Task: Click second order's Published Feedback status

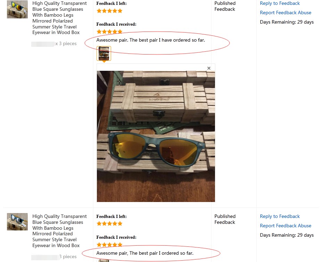Action: 225,219
